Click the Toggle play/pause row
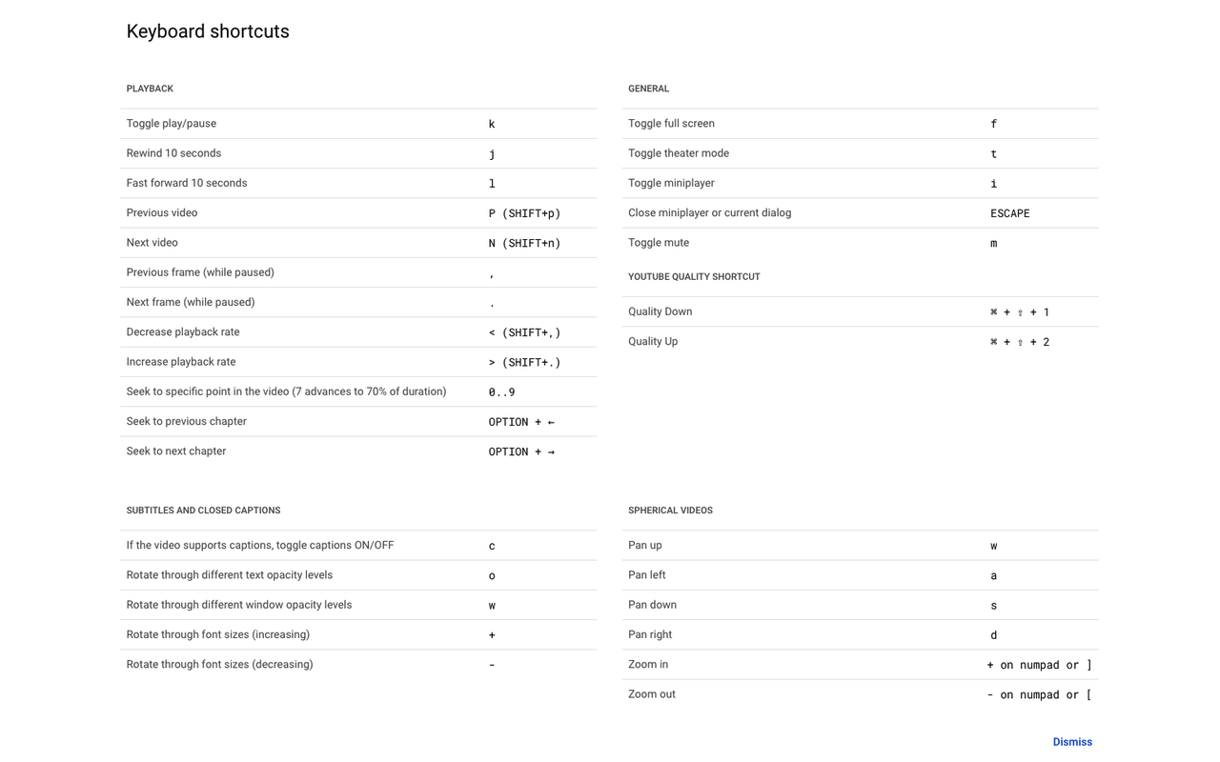The height and width of the screenshot is (762, 1220). (x=358, y=124)
